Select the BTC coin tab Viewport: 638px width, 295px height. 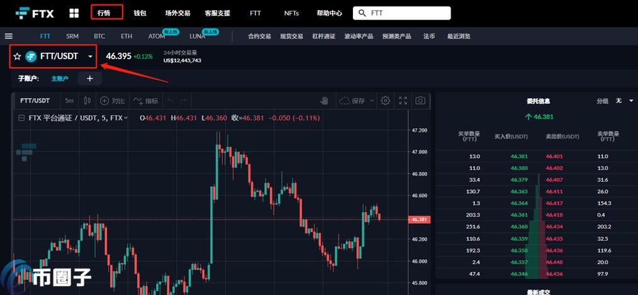point(99,36)
